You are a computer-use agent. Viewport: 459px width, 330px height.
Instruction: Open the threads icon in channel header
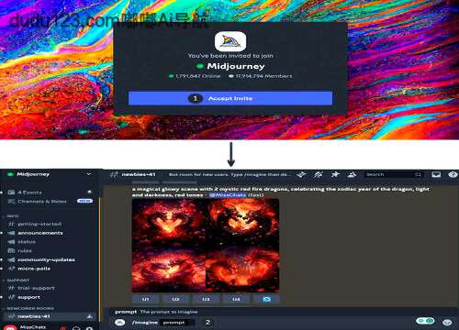click(301, 174)
